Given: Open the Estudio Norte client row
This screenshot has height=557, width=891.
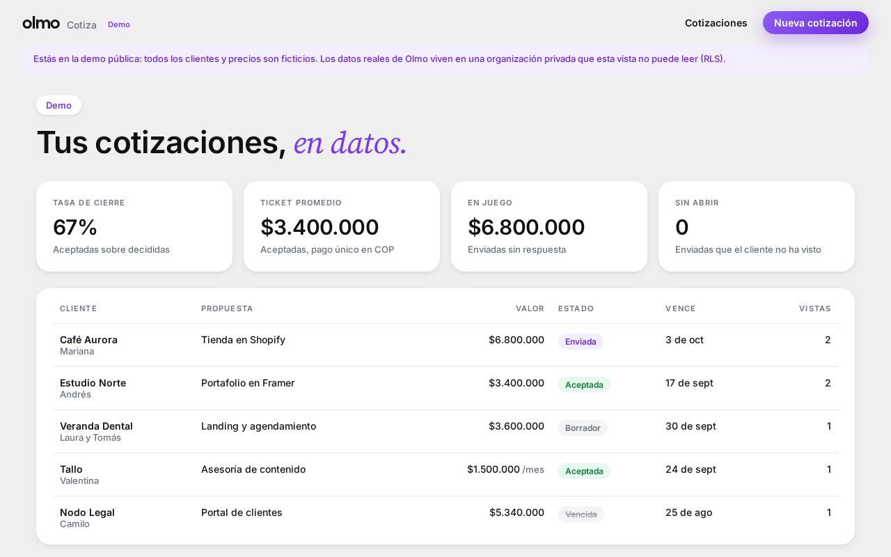Looking at the screenshot, I should coord(445,389).
